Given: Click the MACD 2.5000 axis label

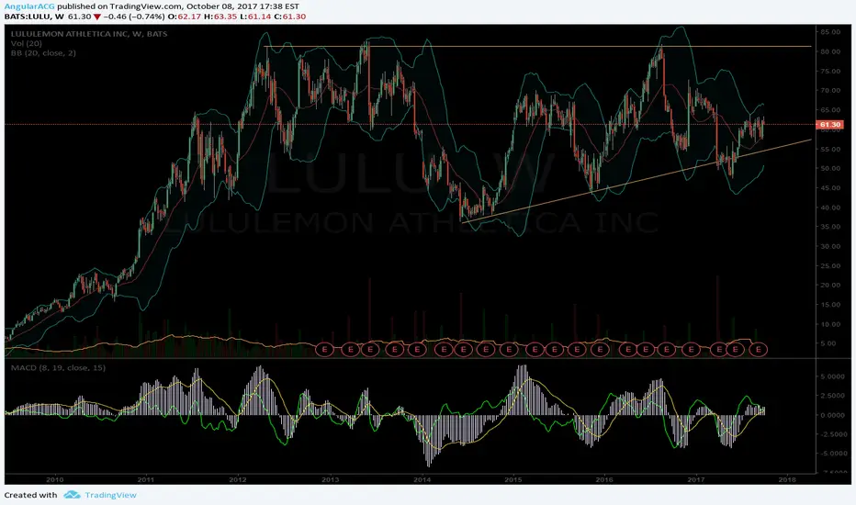Looking at the screenshot, I should [x=834, y=396].
